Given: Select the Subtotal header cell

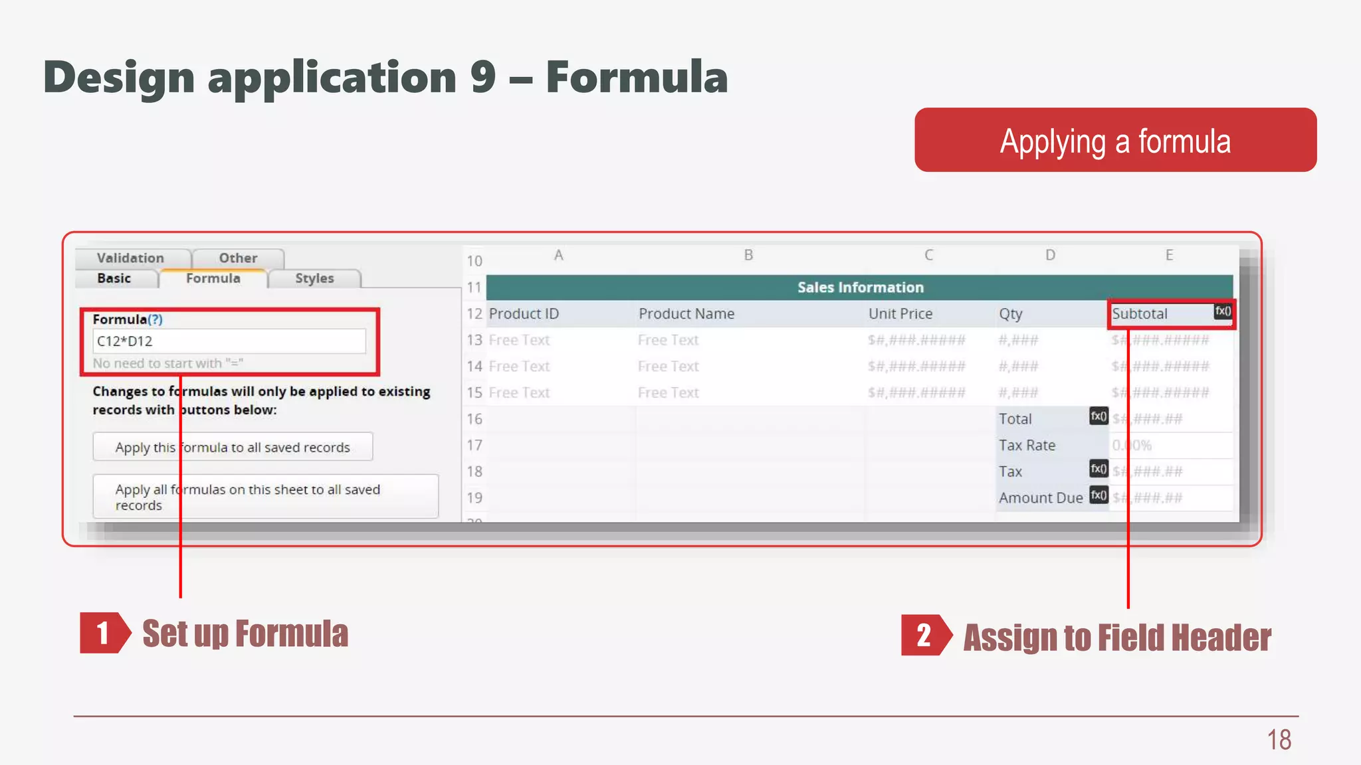Looking at the screenshot, I should click(1170, 313).
